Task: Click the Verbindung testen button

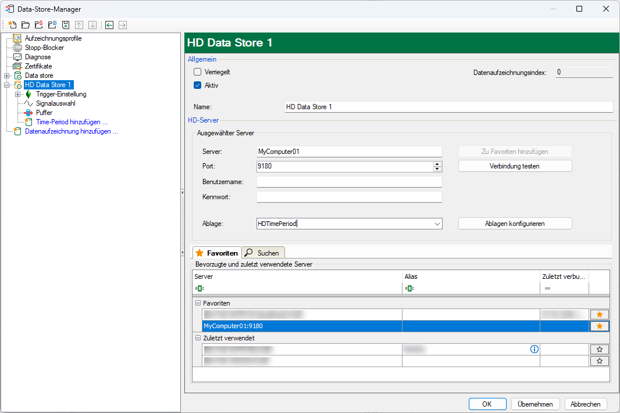Action: coord(515,166)
